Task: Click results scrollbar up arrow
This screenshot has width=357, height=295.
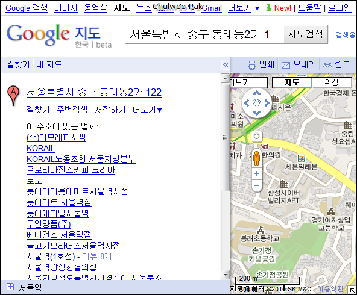Action: [x=225, y=79]
